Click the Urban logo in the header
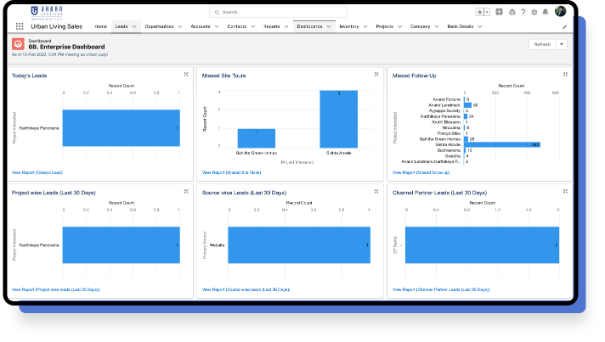 [46, 13]
